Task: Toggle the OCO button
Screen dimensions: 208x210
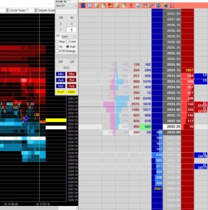Action: 66,68
